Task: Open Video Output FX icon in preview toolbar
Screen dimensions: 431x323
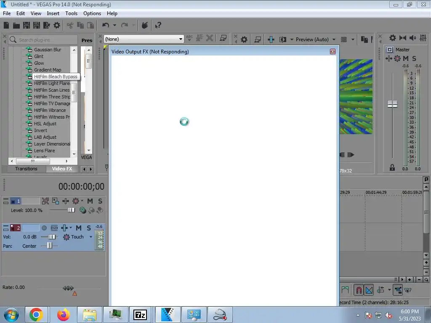Action: 271,40
